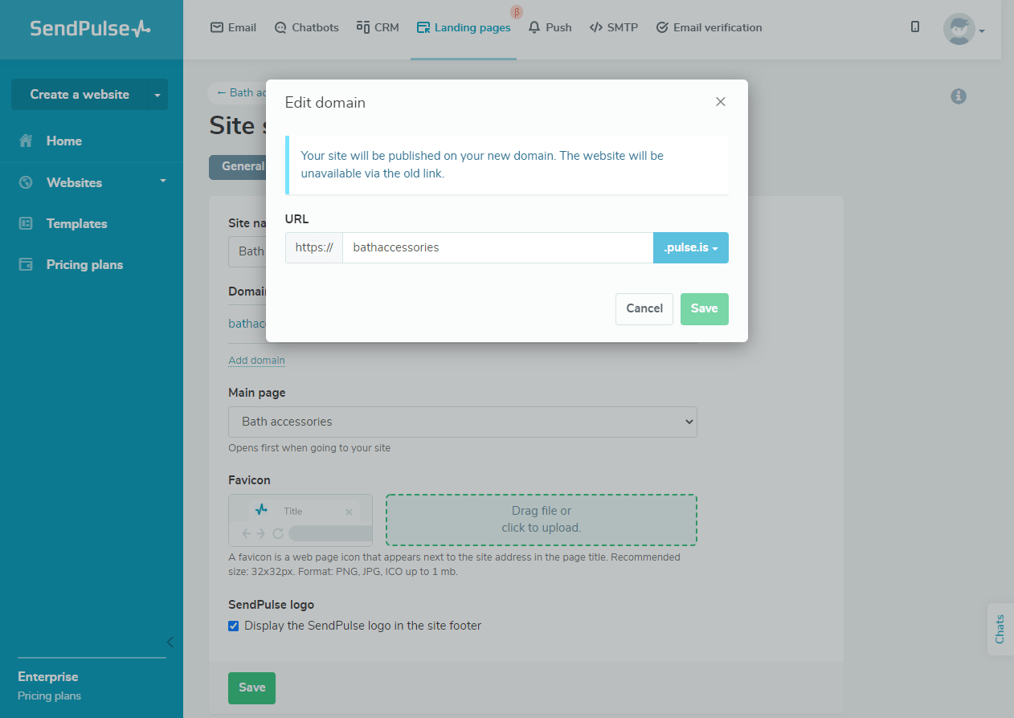Click the Landing pages layout icon
Screen dimensions: 1014x718
tap(423, 27)
